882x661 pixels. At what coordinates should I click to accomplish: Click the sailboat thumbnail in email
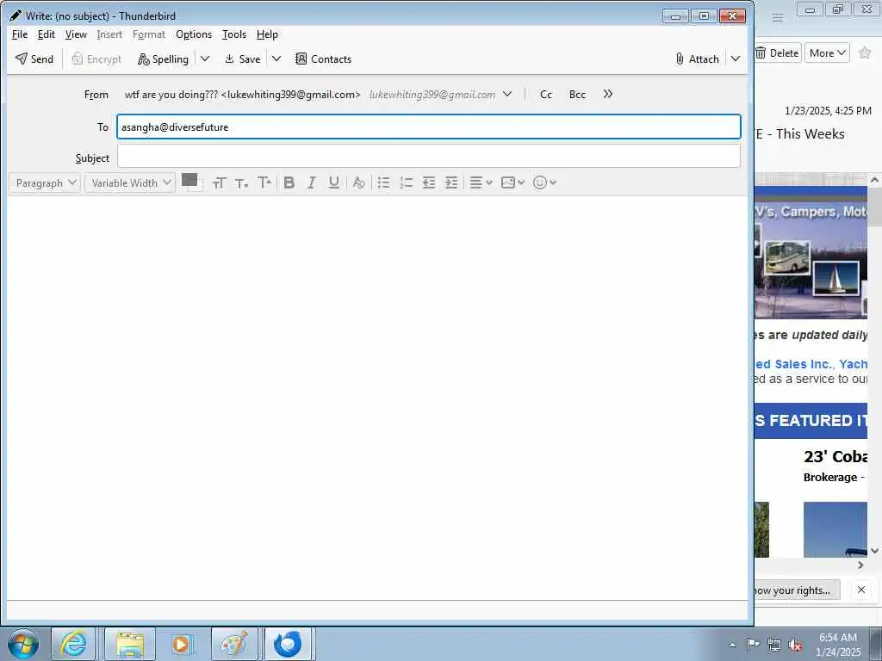pos(836,279)
